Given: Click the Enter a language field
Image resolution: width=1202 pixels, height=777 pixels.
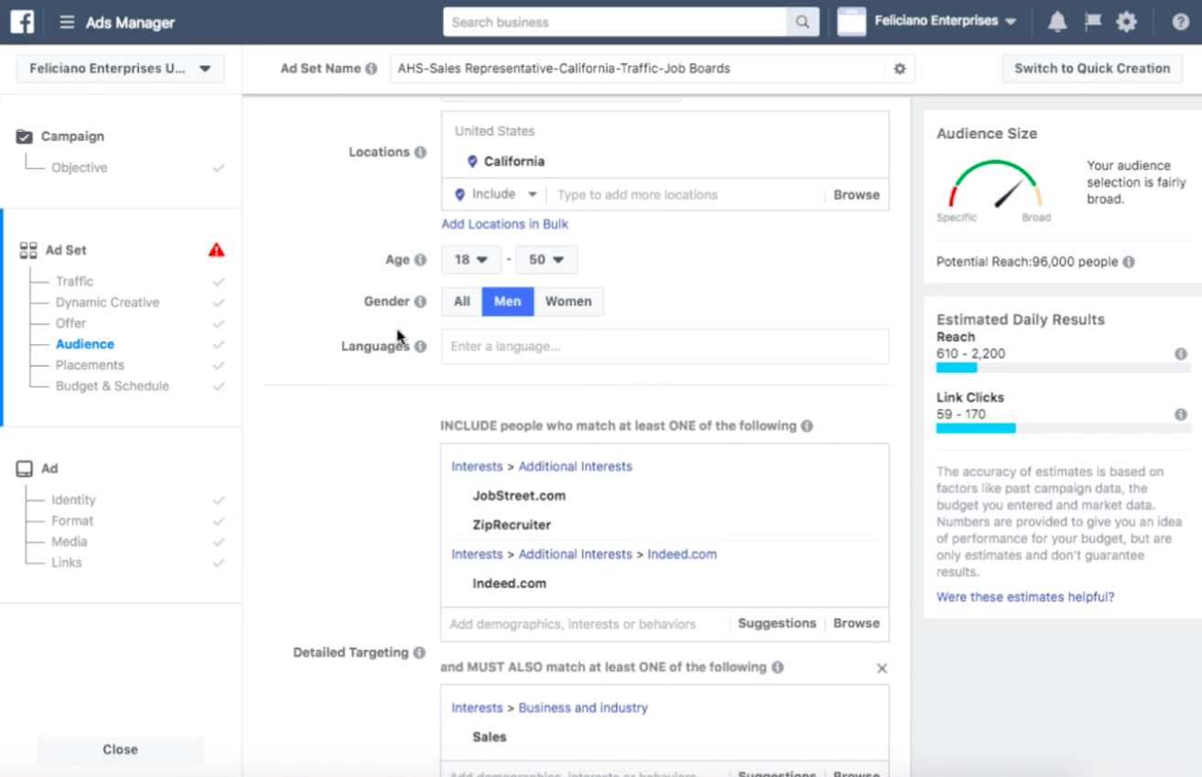Looking at the screenshot, I should 665,347.
